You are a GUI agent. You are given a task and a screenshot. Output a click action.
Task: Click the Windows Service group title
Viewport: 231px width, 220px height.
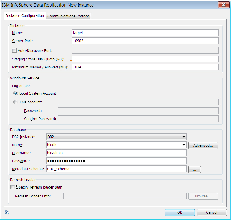[x=24, y=78]
